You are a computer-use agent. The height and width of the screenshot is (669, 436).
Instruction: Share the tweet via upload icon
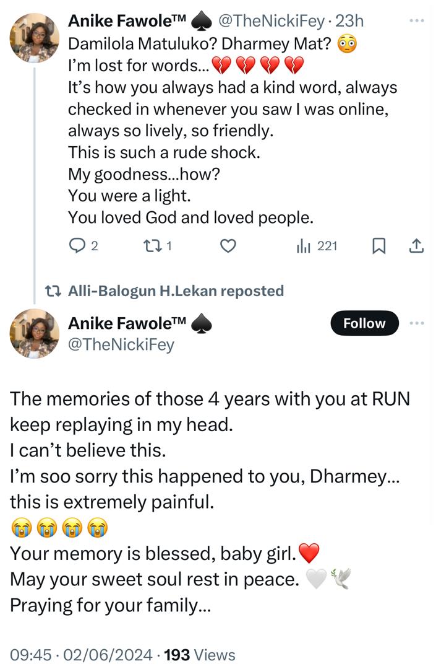[x=417, y=246]
